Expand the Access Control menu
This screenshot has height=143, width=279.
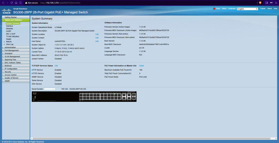coord(16,75)
